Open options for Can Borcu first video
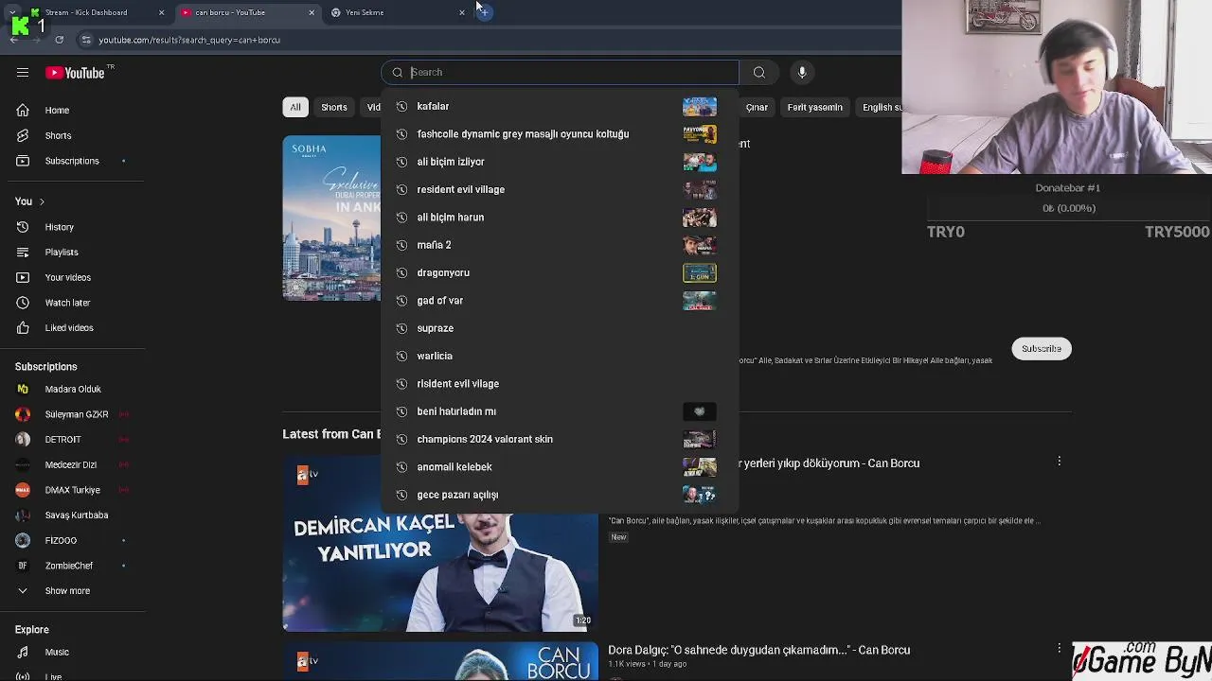 [x=1059, y=462]
